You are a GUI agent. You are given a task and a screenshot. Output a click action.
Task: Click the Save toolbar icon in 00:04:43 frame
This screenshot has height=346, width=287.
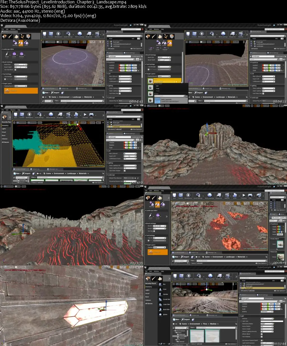point(44,34)
